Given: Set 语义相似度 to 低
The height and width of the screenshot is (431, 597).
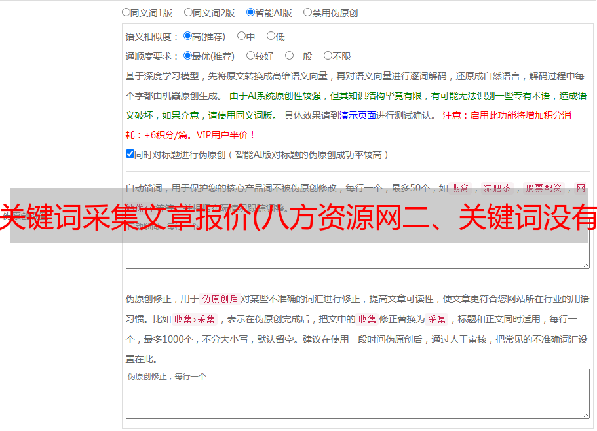Looking at the screenshot, I should click(x=271, y=36).
